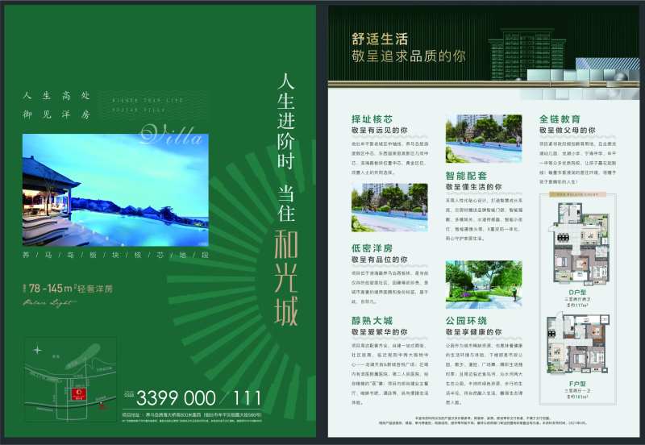Click the gold '和光城' title

[286, 277]
